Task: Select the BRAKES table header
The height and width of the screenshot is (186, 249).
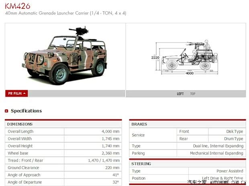Action: tap(139, 124)
